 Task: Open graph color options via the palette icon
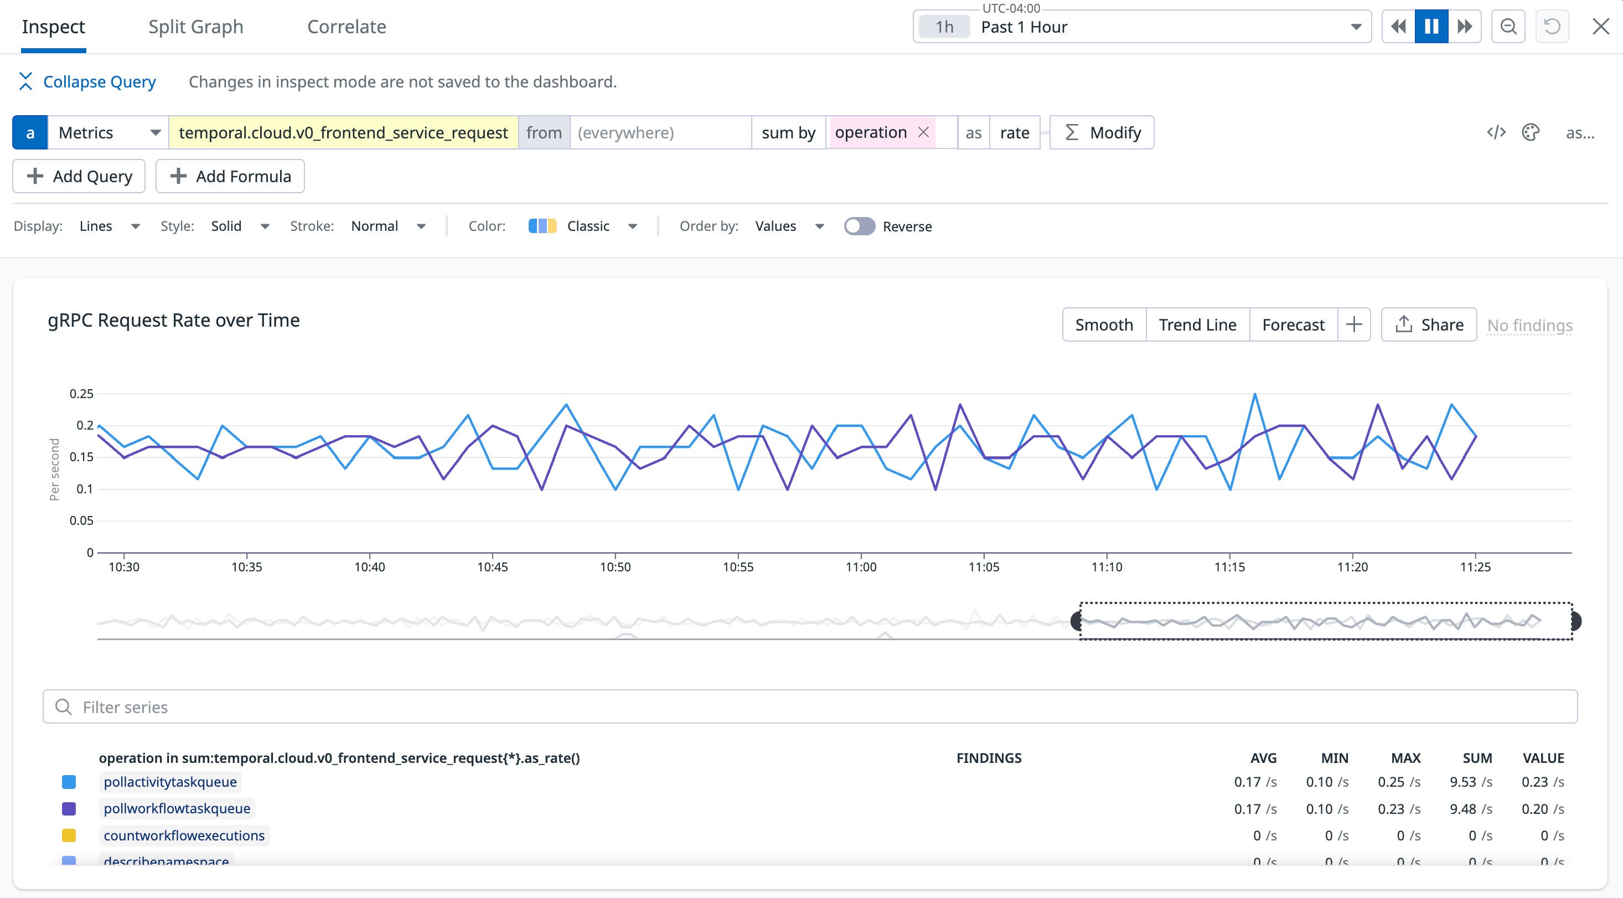point(1531,132)
